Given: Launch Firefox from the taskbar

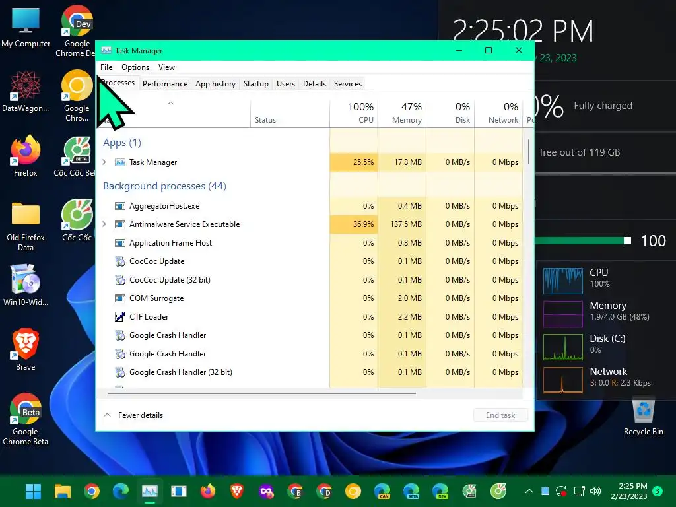Looking at the screenshot, I should 208,491.
